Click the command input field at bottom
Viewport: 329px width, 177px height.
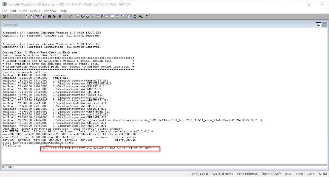click(x=170, y=167)
